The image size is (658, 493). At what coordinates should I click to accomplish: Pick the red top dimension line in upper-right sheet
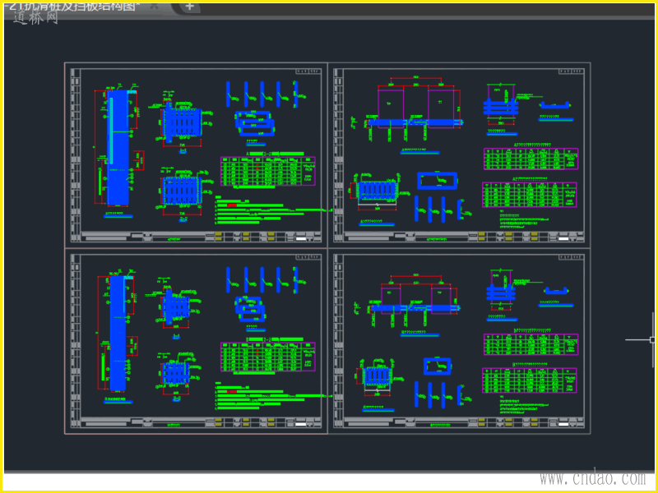(x=416, y=78)
